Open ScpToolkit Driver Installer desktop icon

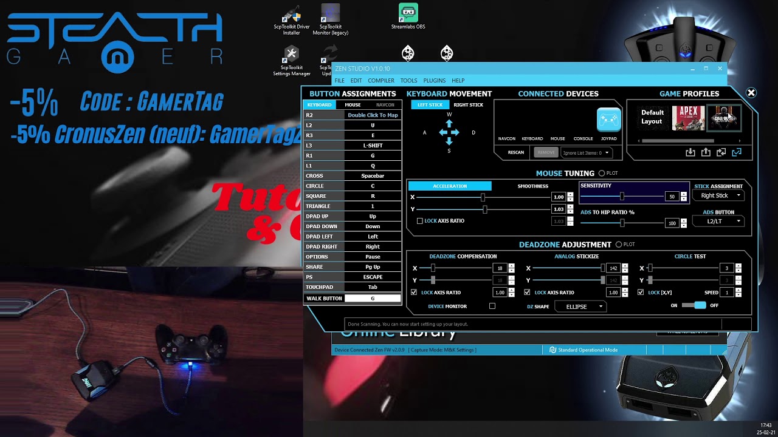coord(292,20)
